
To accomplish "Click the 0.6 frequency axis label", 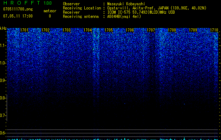I will coord(3,133).
